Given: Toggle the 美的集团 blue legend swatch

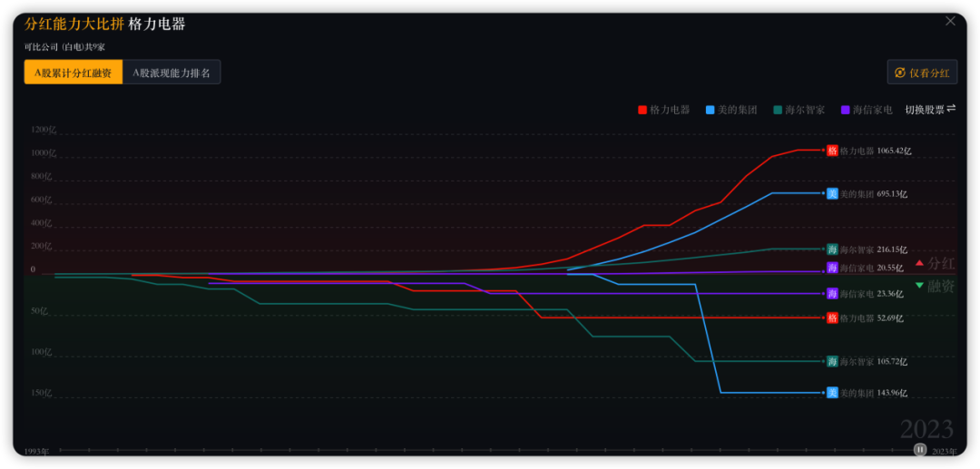Looking at the screenshot, I should (710, 110).
